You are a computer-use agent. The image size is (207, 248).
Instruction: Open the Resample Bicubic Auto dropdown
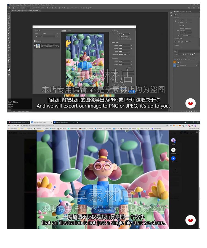[x=124, y=54]
